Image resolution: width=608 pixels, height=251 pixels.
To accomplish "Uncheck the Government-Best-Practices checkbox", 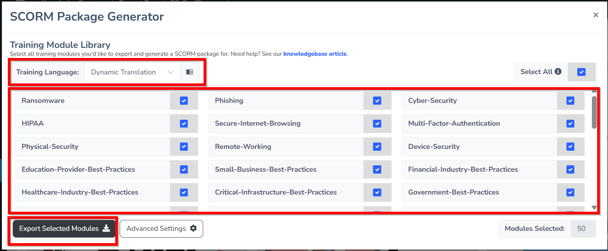I will 570,192.
